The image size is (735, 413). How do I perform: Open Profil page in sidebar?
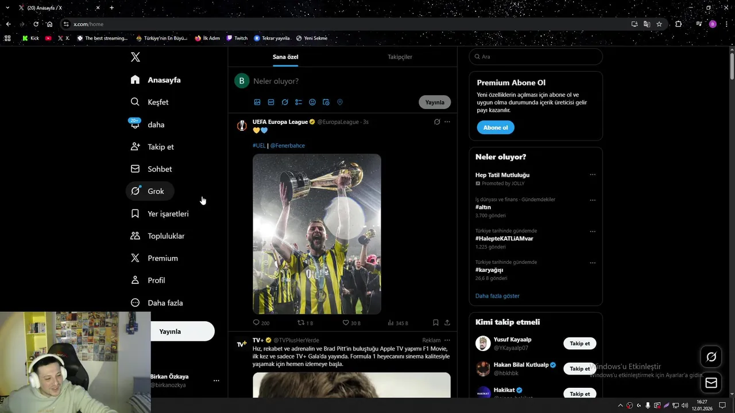pos(148,280)
